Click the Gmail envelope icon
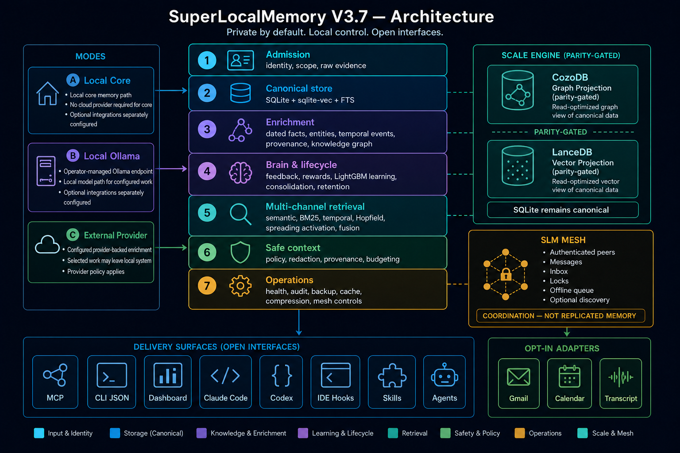The height and width of the screenshot is (453, 680). click(x=518, y=377)
